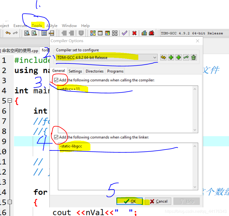Viewport: 229px width, 216px height.
Task: Switch to the Settings tab
Action: (75, 71)
